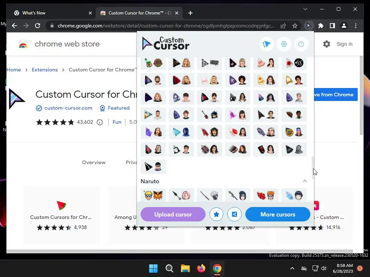Click the More cursors button
Image resolution: width=370 pixels, height=277 pixels.
tap(278, 214)
